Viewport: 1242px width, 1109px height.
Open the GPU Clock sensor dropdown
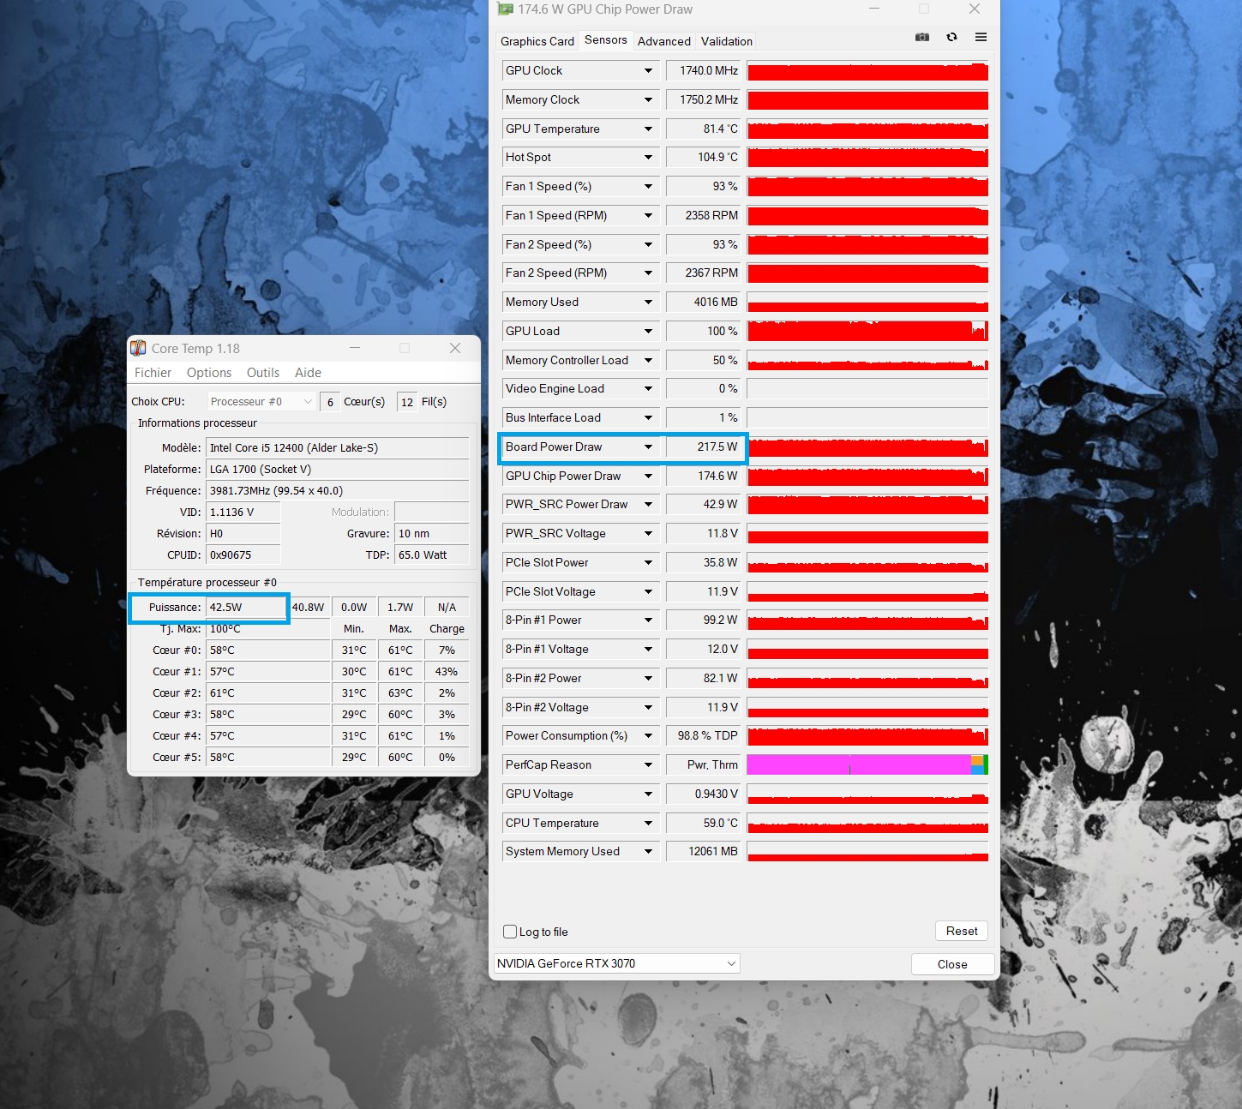(x=648, y=70)
